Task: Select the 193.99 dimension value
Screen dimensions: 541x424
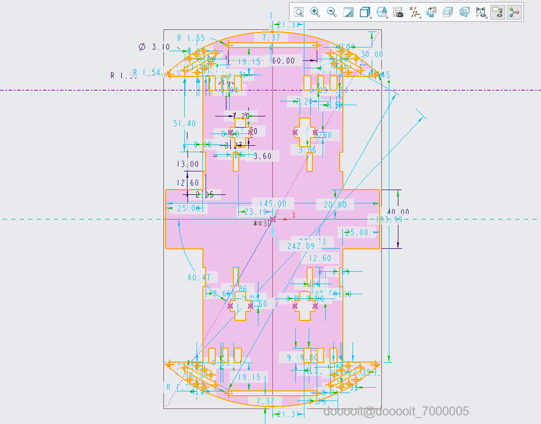Action: (389, 219)
